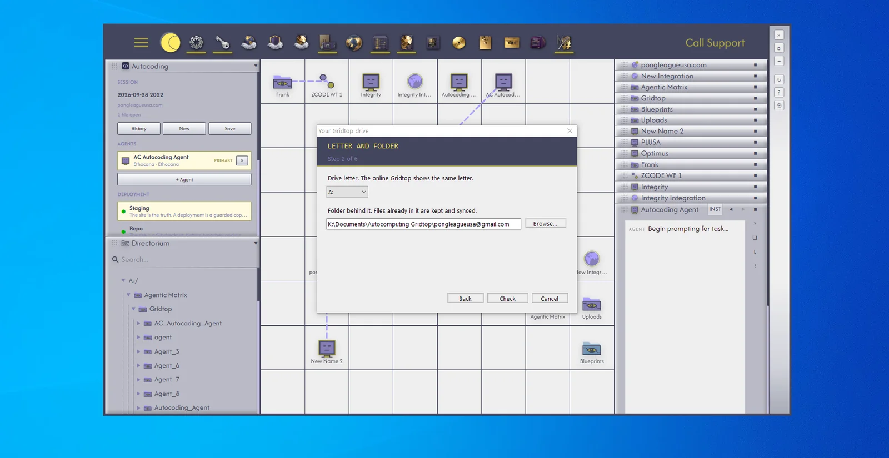This screenshot has height=458, width=889.
Task: Toggle the square marker on Gridtop row
Action: pos(755,98)
